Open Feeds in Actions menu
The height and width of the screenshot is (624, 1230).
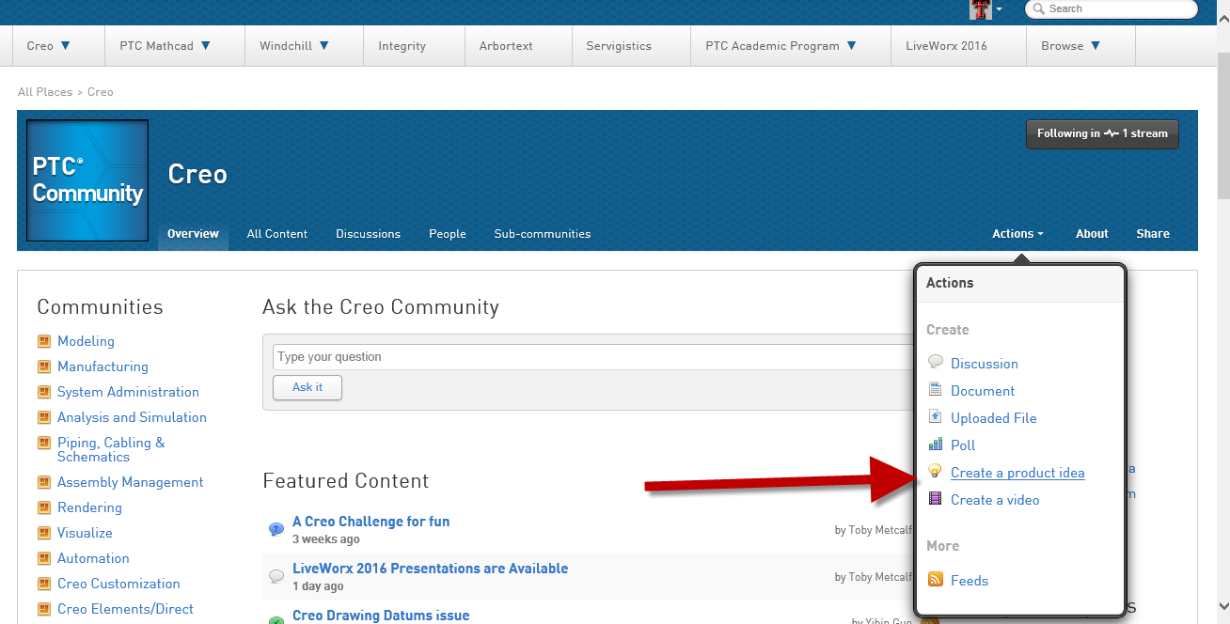[970, 581]
